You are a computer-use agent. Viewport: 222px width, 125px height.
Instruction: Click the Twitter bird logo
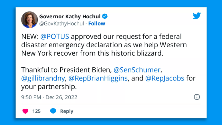click(x=197, y=16)
